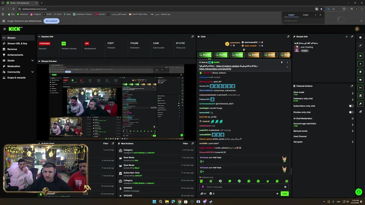Open TikTok bookmark

click(47, 14)
